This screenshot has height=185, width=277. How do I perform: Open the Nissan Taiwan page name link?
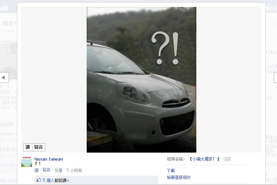coord(48,159)
